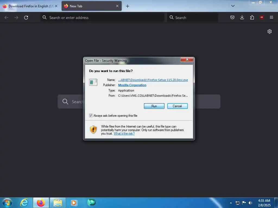The image size is (278, 208).
Task: Reload the current page
Action: pos(26,18)
